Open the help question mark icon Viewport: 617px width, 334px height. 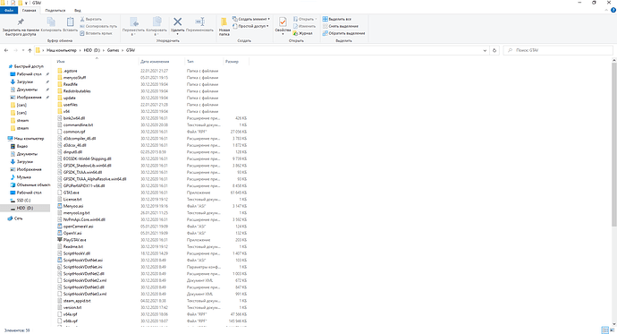pos(613,10)
